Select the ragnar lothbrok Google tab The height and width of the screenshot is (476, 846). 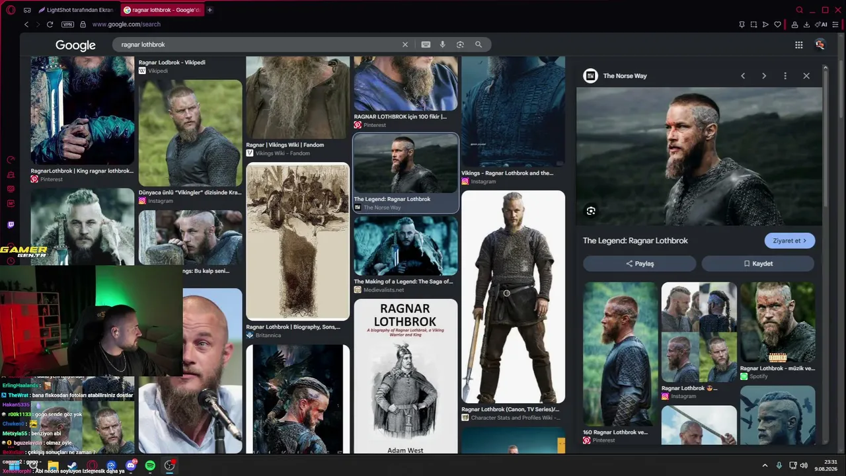[162, 10]
